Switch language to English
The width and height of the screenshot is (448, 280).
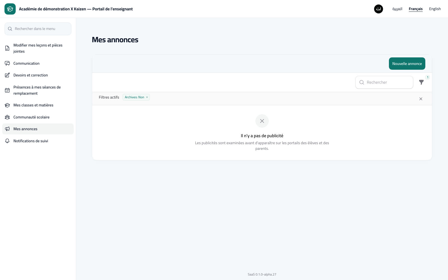(x=435, y=9)
